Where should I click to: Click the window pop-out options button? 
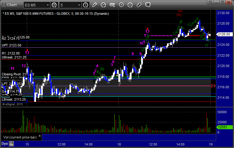tap(210, 2)
